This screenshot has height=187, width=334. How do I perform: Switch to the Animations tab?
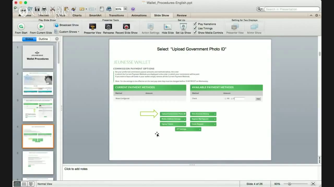tap(139, 15)
